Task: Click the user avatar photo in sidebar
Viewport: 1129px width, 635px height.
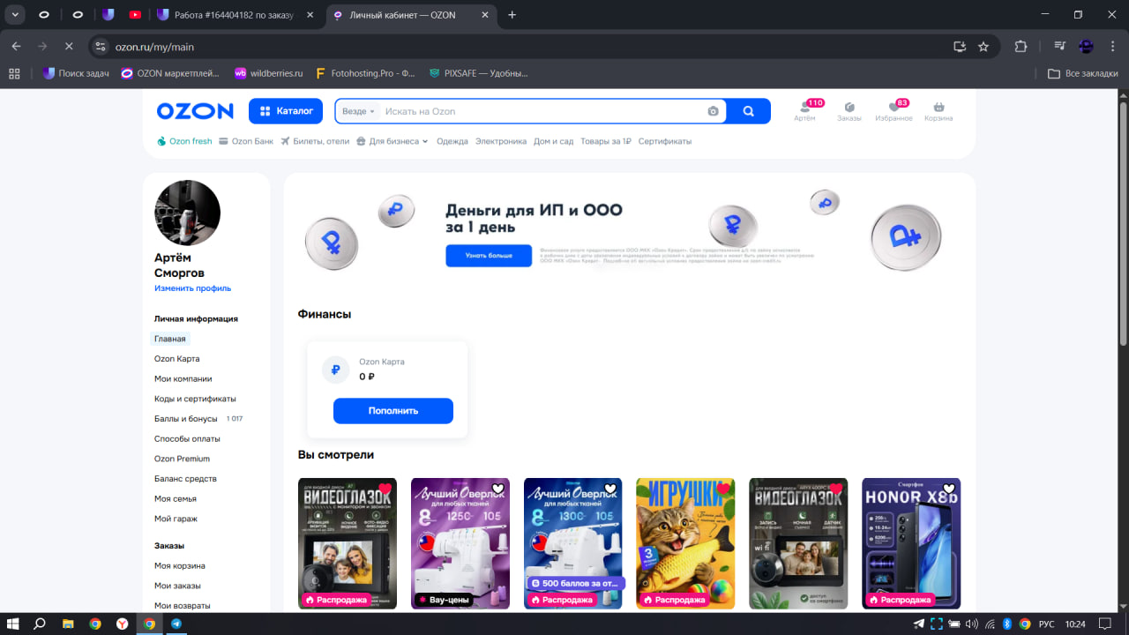Action: pyautogui.click(x=187, y=213)
